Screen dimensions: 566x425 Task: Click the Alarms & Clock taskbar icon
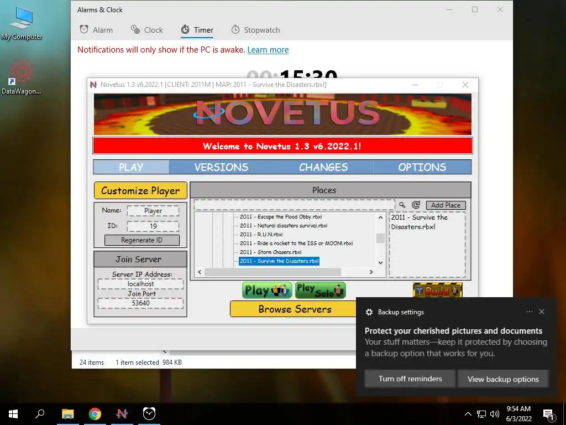[x=149, y=414]
